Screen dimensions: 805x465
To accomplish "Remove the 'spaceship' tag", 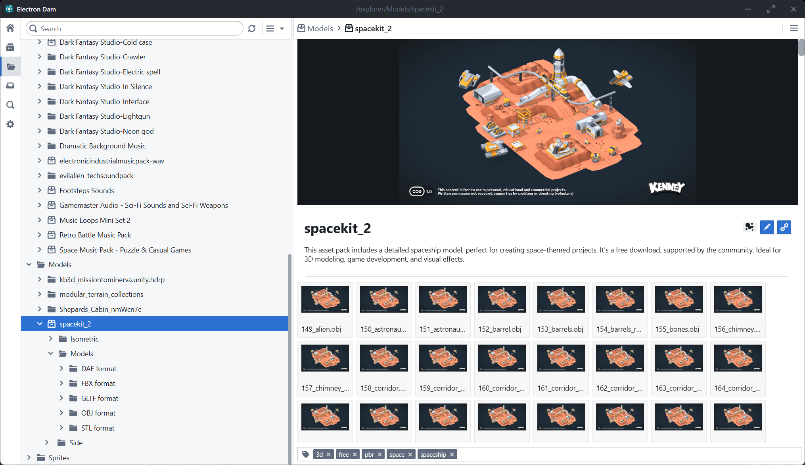I will [x=452, y=454].
